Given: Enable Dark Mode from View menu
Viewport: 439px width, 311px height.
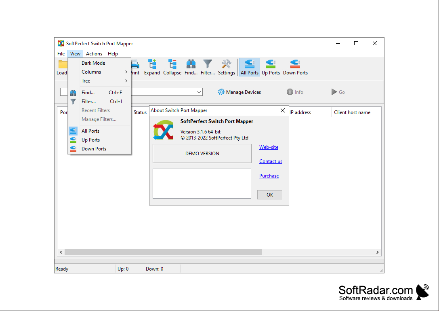Looking at the screenshot, I should point(99,63).
